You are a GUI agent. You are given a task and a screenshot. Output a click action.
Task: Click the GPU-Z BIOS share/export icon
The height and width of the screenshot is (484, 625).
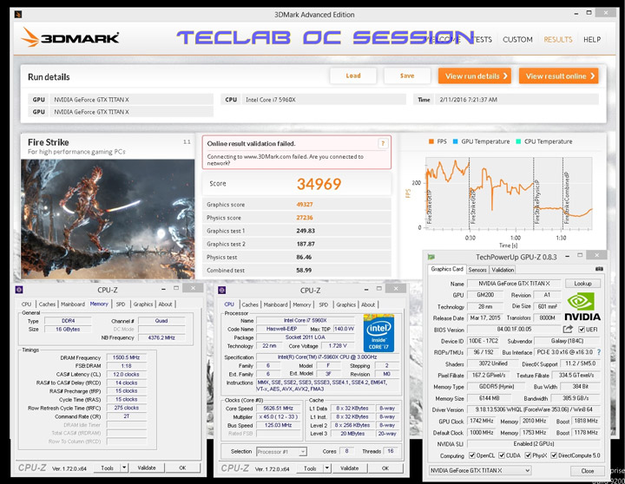tap(568, 329)
